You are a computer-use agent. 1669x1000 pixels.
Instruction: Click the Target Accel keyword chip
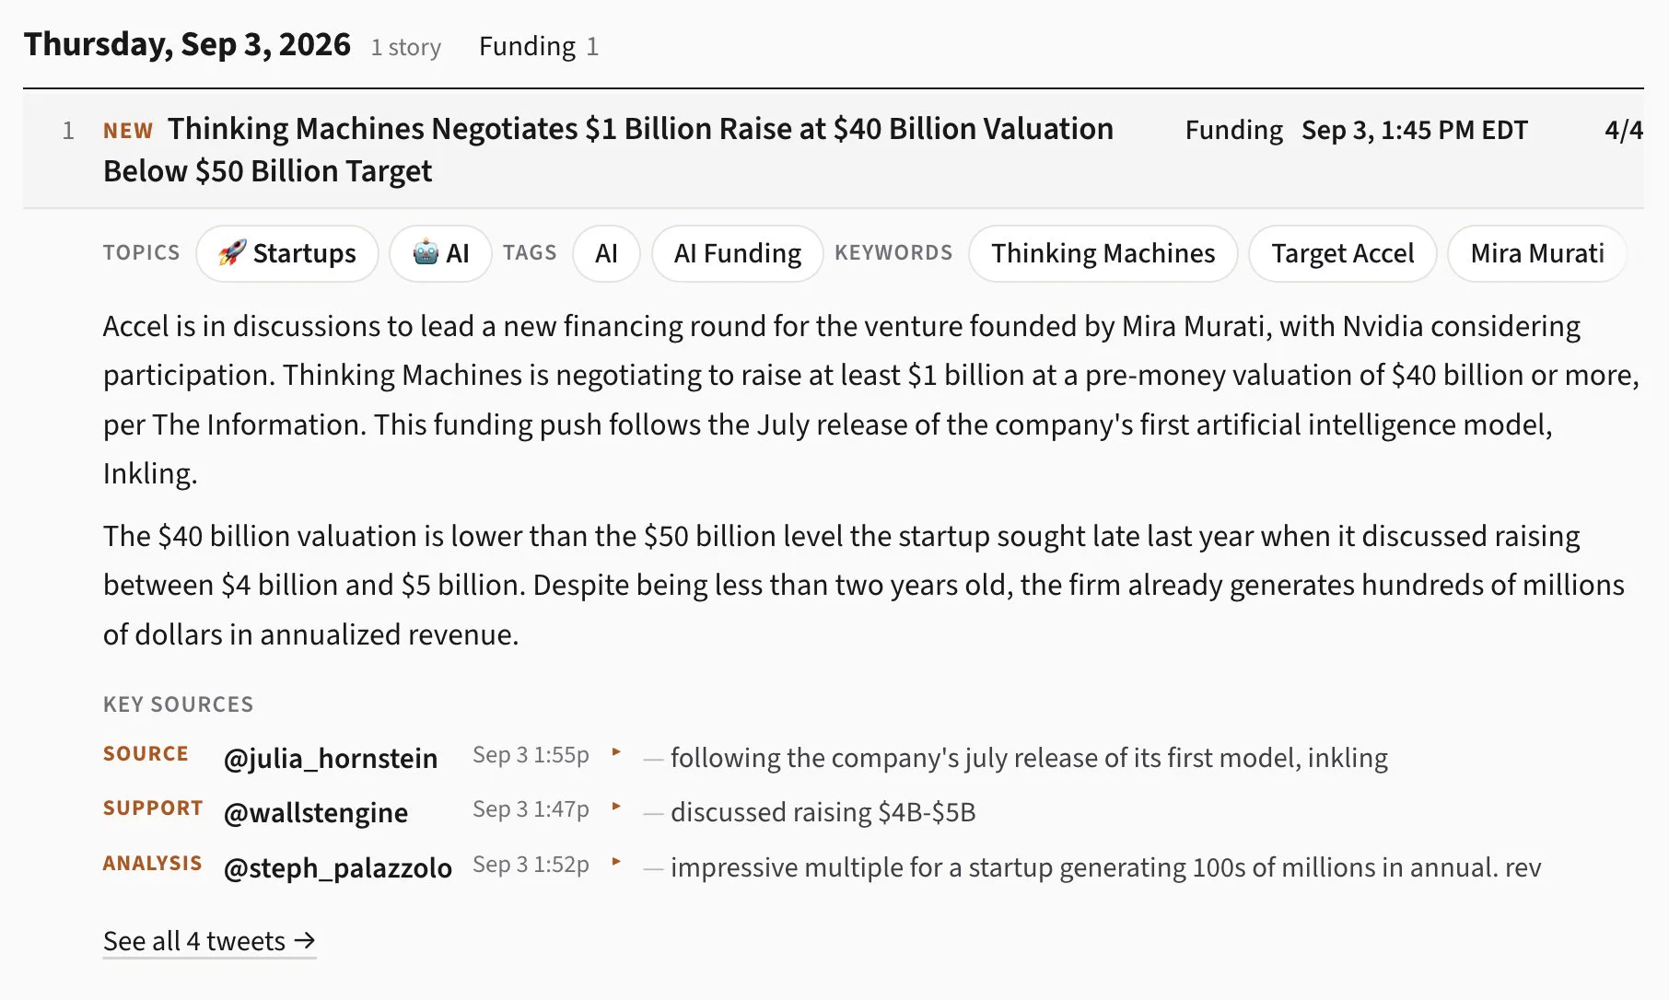[1342, 253]
